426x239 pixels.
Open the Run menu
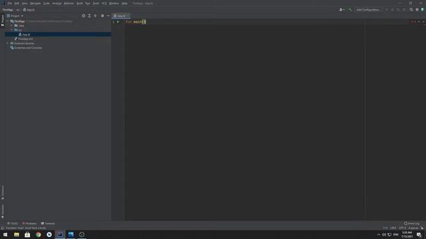[88, 3]
